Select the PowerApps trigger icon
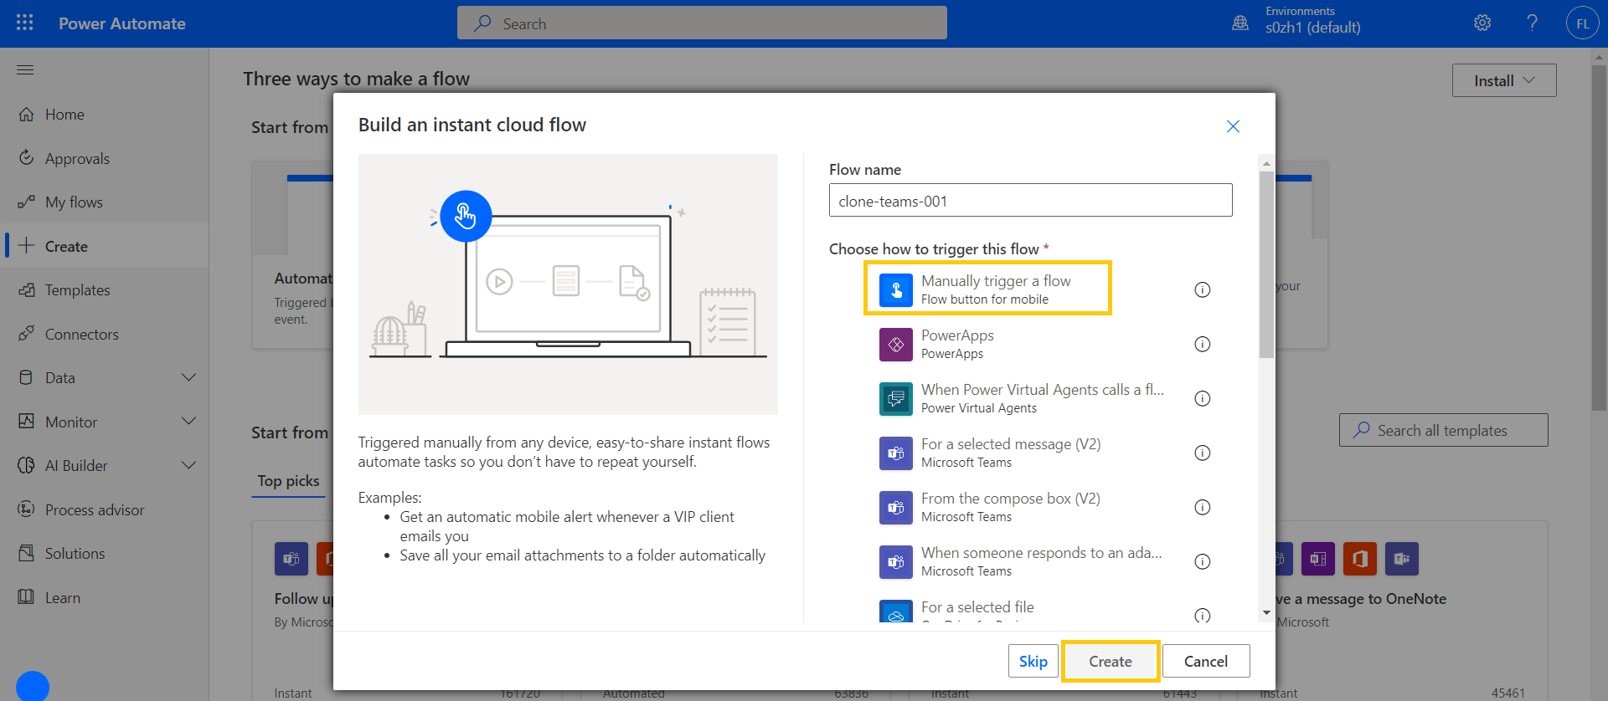Screen dimensions: 1608x701 (895, 345)
